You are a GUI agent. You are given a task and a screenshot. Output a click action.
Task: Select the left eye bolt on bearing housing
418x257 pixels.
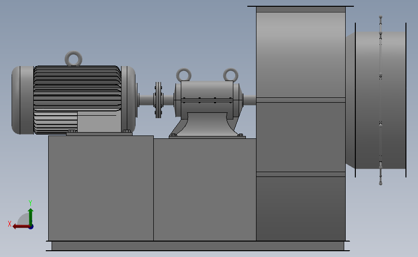coord(184,75)
